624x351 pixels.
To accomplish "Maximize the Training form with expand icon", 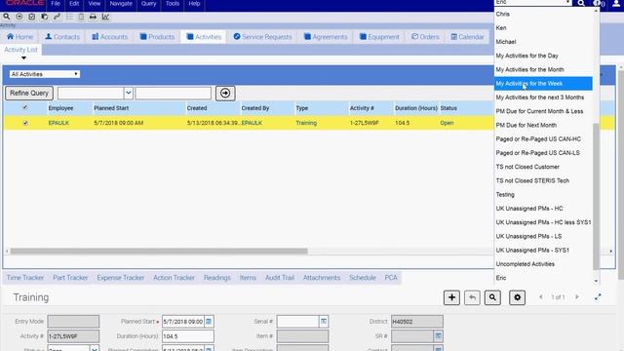I will click(x=598, y=296).
